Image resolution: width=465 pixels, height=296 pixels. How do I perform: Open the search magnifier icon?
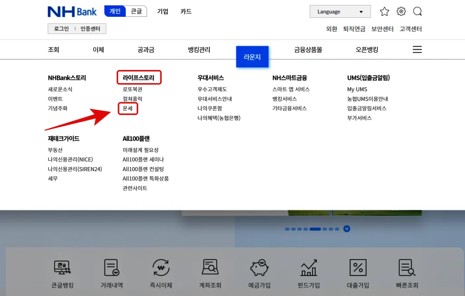point(417,11)
